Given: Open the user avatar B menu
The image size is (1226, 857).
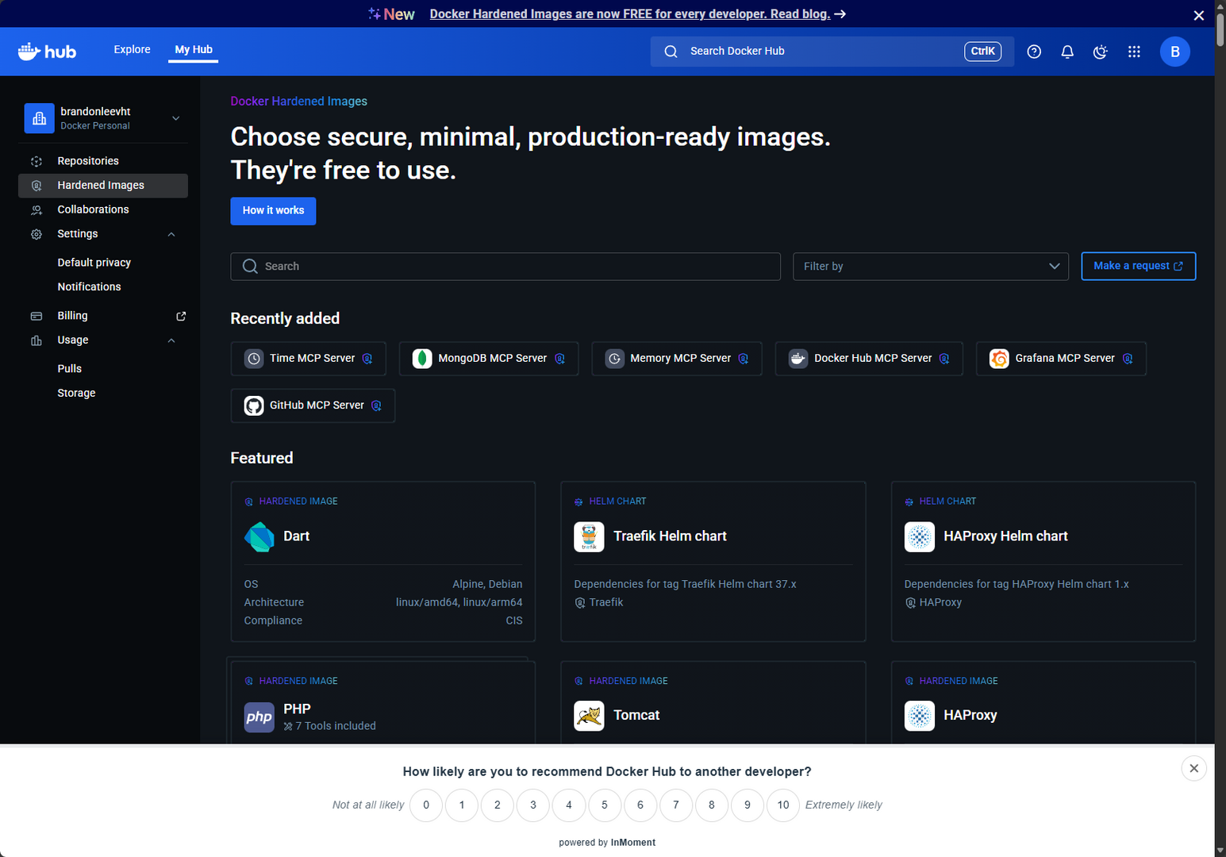Looking at the screenshot, I should tap(1175, 52).
